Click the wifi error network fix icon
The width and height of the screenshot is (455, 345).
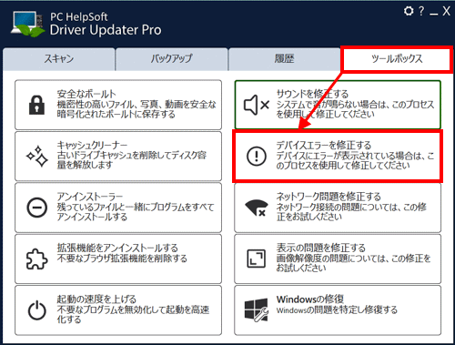tap(257, 208)
